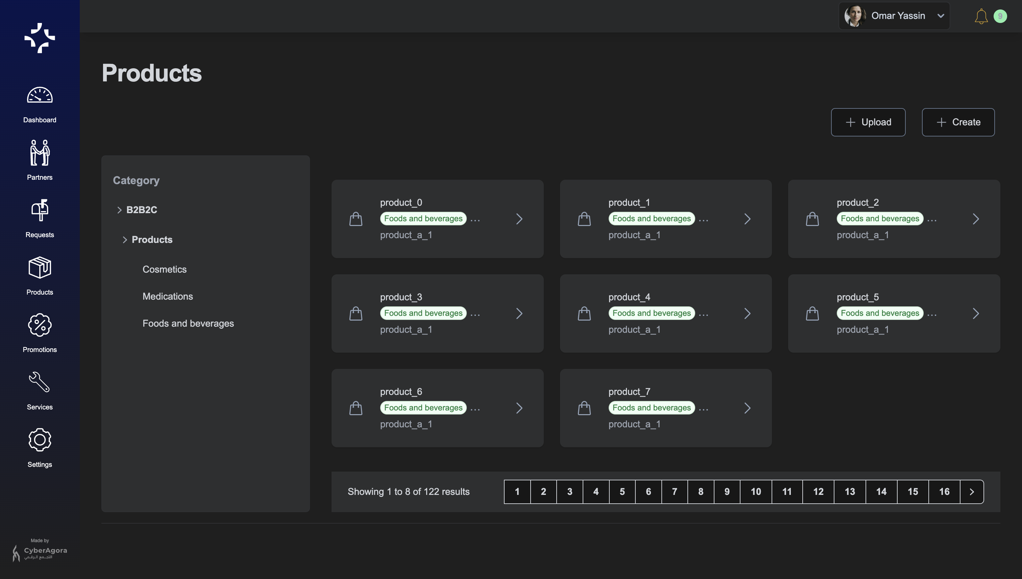The height and width of the screenshot is (579, 1022).
Task: Open Settings gear icon
Action: [40, 440]
